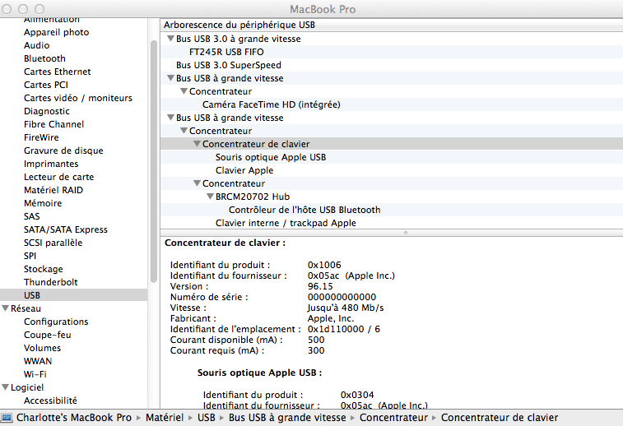Select Caméra FaceTime HD (intégrée) in the tree
Viewport: 623px width, 426px height.
271,104
